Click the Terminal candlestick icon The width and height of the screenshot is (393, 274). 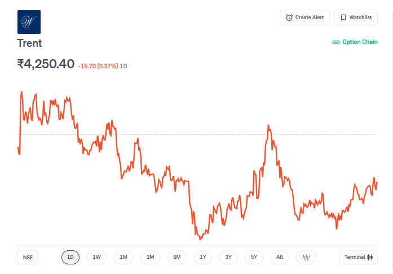point(370,257)
